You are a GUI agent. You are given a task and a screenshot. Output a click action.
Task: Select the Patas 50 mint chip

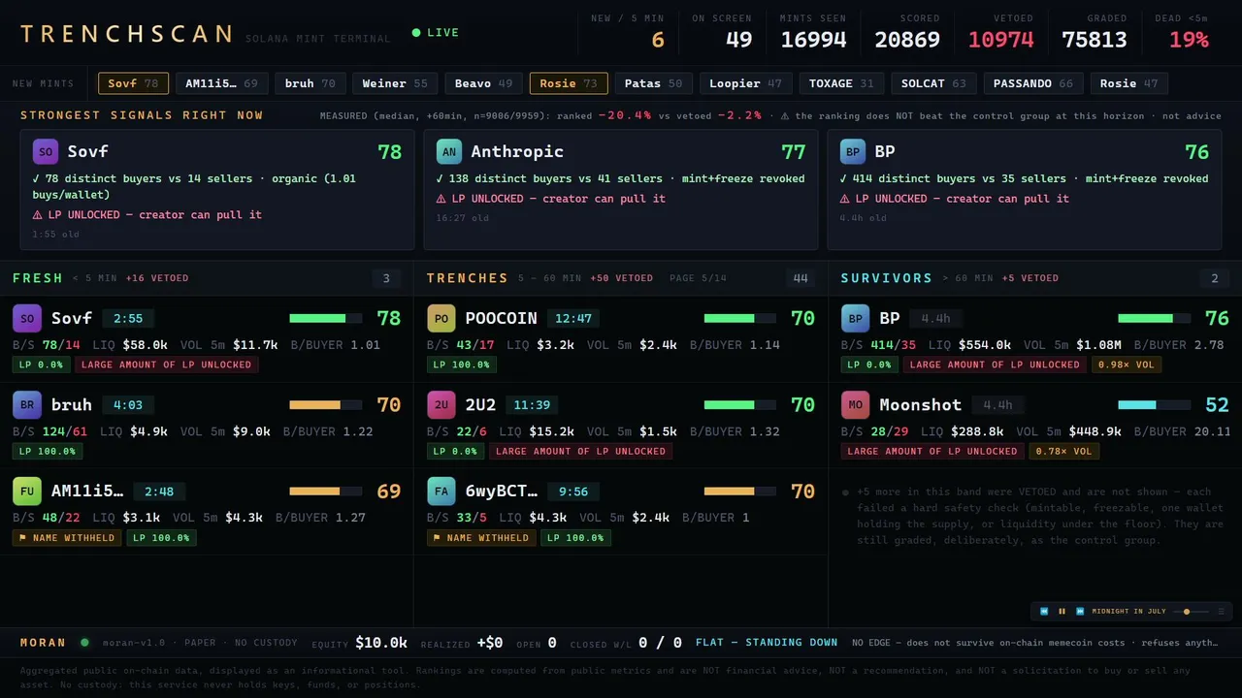click(654, 83)
